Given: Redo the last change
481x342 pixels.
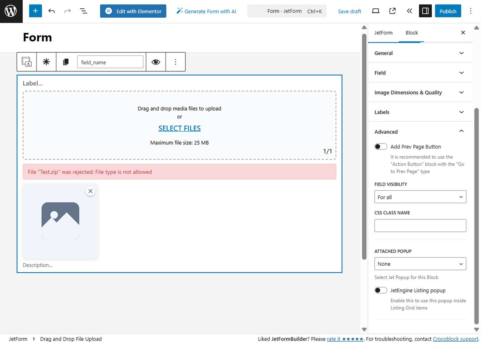Looking at the screenshot, I should [67, 11].
